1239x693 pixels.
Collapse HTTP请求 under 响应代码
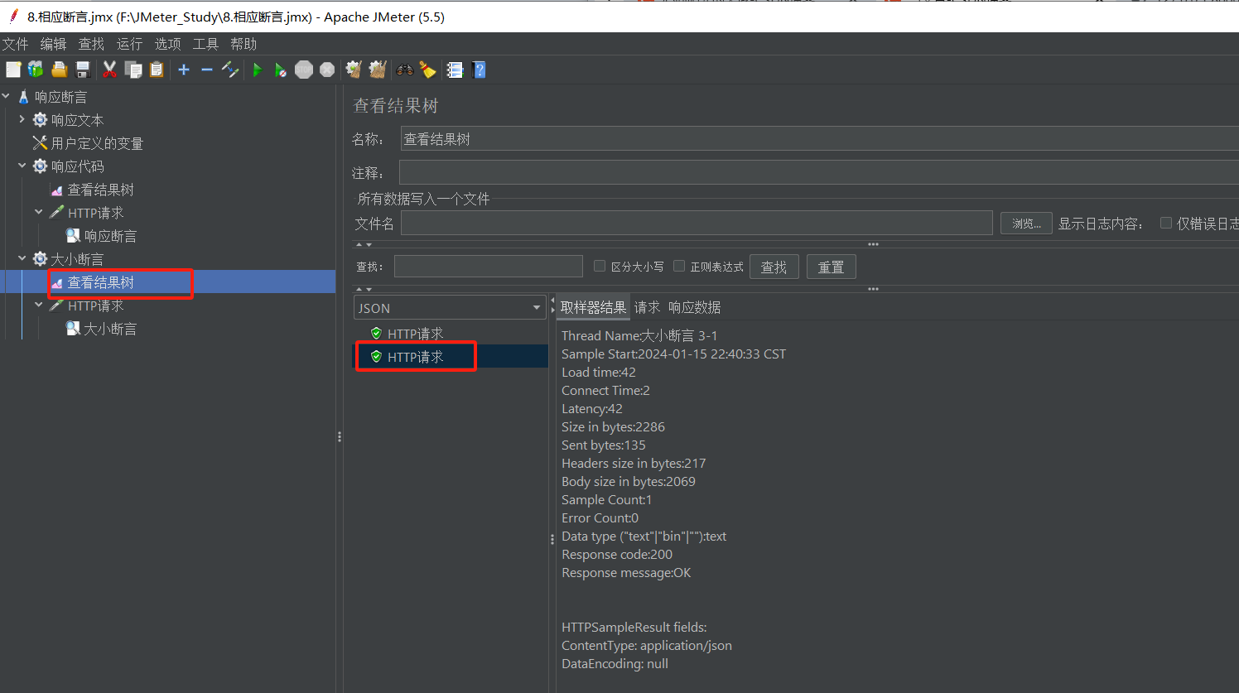[x=39, y=212]
